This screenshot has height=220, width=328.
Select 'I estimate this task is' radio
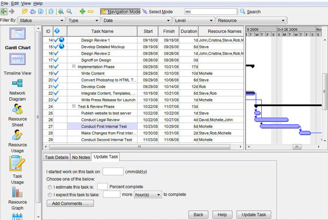(x=50, y=186)
